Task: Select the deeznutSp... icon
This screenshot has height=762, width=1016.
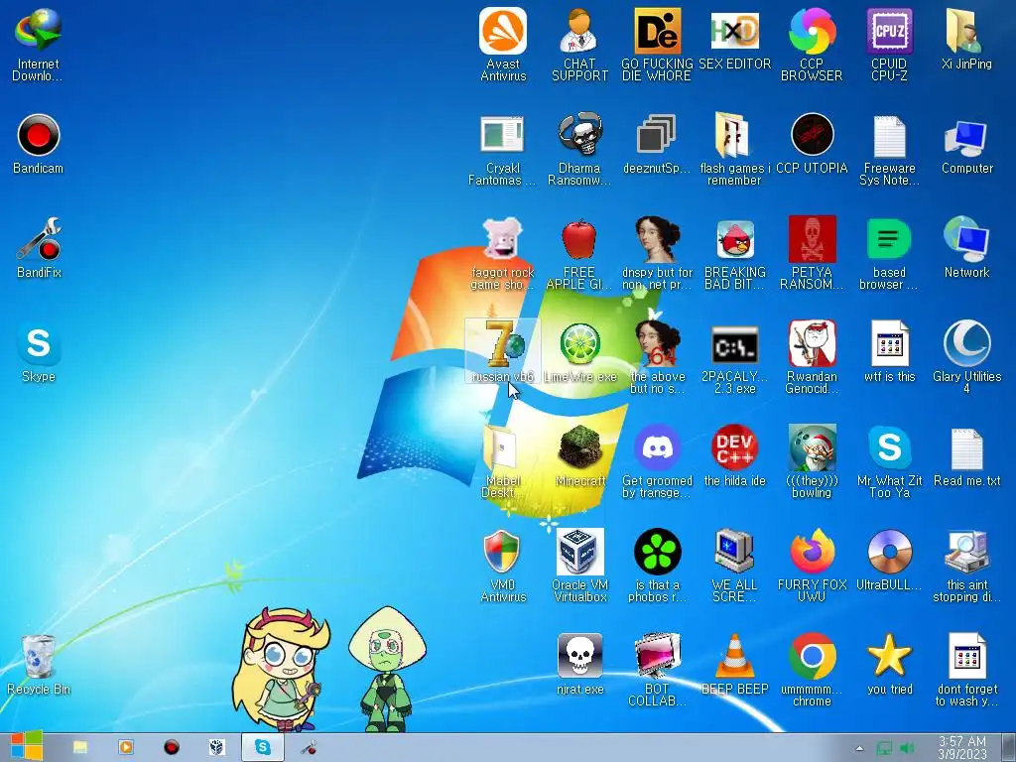Action: coord(657,144)
